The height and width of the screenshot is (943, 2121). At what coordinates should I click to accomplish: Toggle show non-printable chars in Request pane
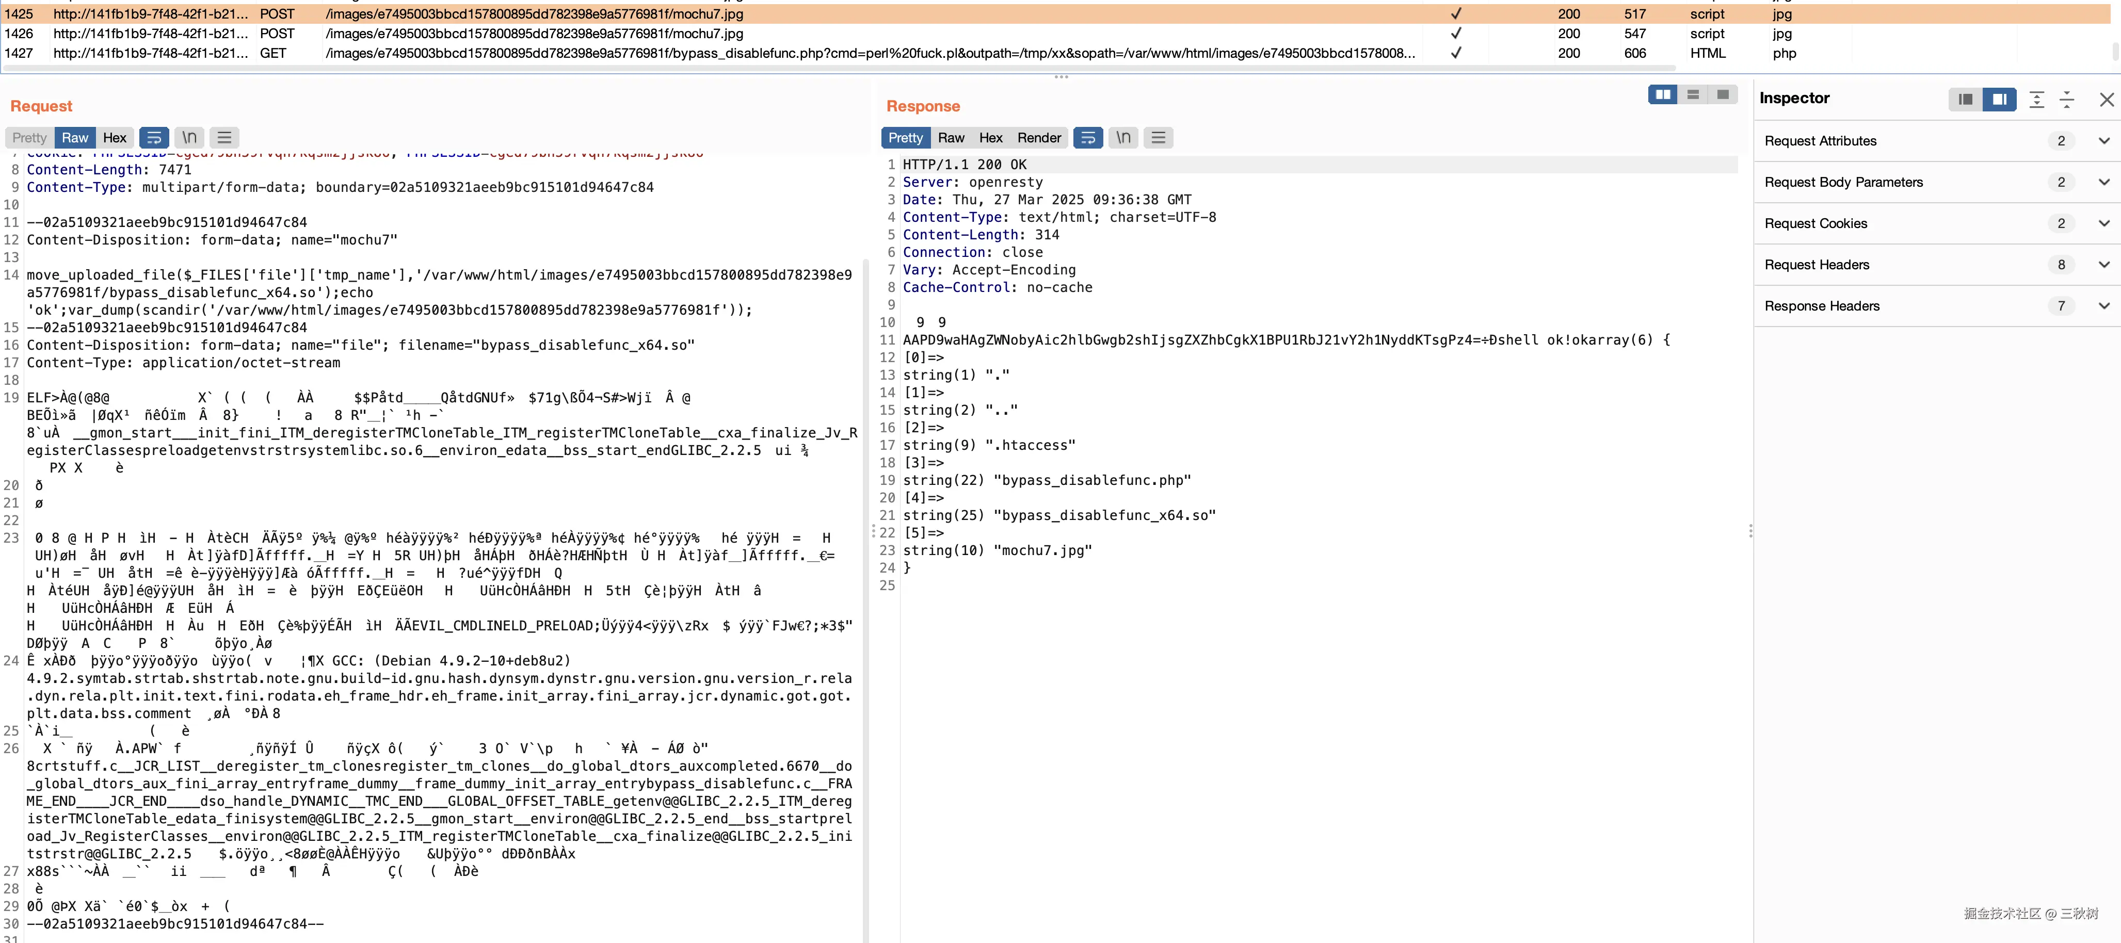coord(189,137)
